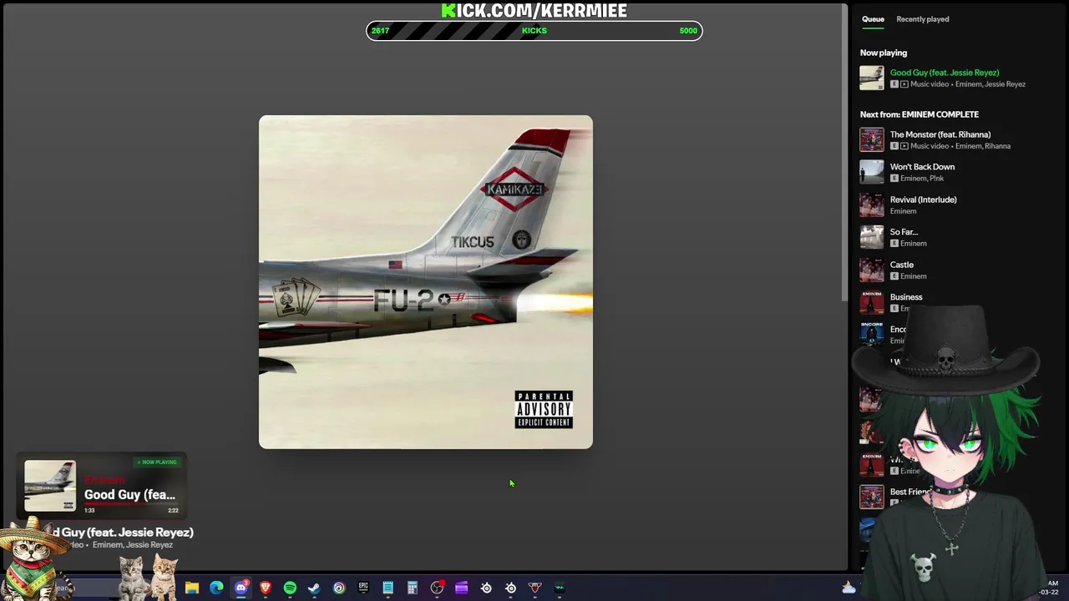The width and height of the screenshot is (1069, 601).
Task: Open Epic Games Launcher from the taskbar
Action: [x=363, y=588]
